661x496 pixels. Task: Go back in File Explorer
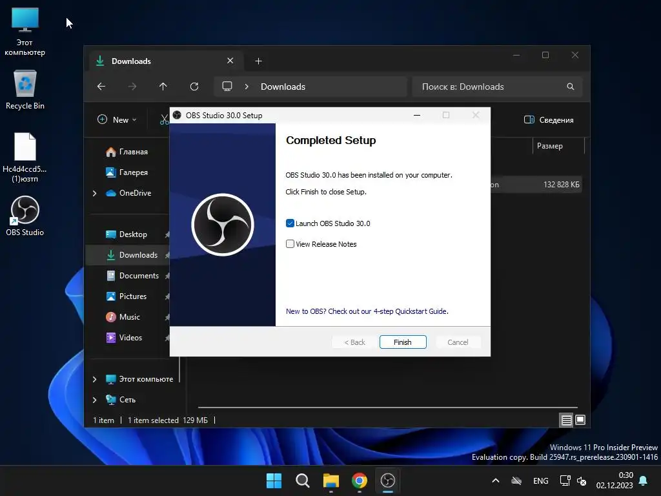[x=101, y=87]
